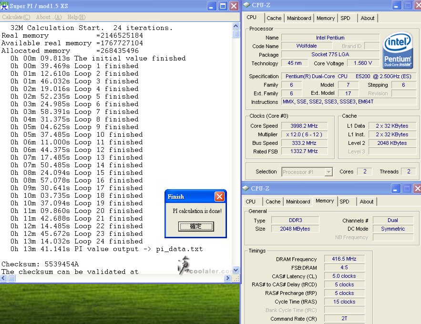421x324 pixels.
Task: Click the Super PI horizontal scrollbar thumb
Action: [11, 278]
